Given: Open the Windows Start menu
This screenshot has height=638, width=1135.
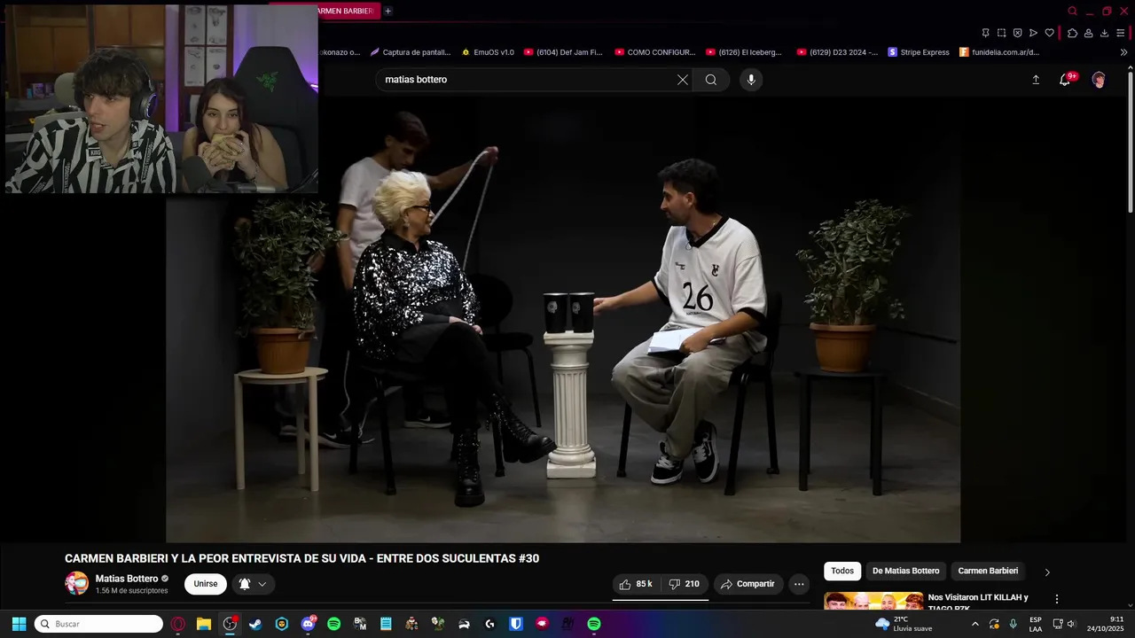Looking at the screenshot, I should 19,624.
